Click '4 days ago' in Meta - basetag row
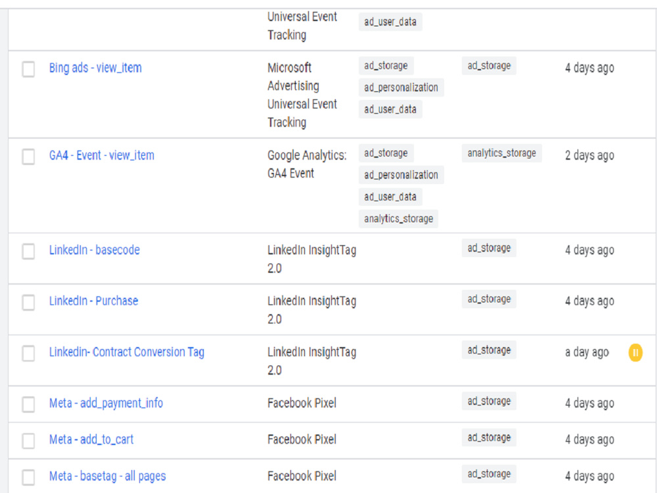The image size is (657, 493). coord(589,476)
